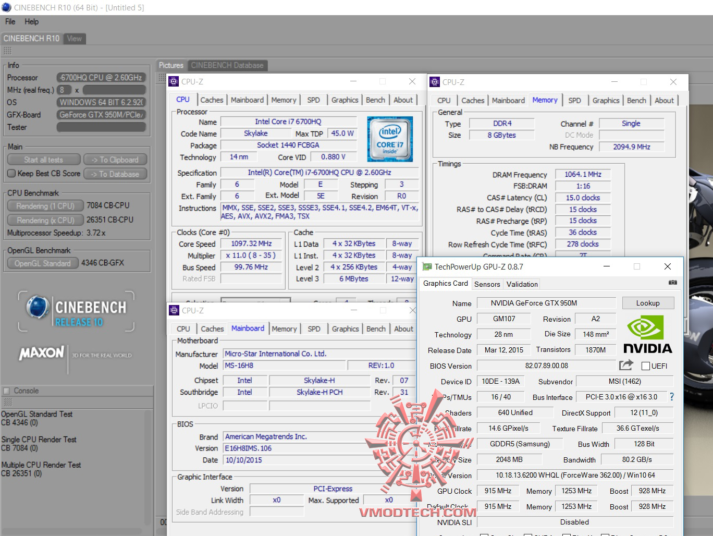Open Memory tab in the CPU-Z Mainboard window
The height and width of the screenshot is (536, 713).
click(x=284, y=329)
